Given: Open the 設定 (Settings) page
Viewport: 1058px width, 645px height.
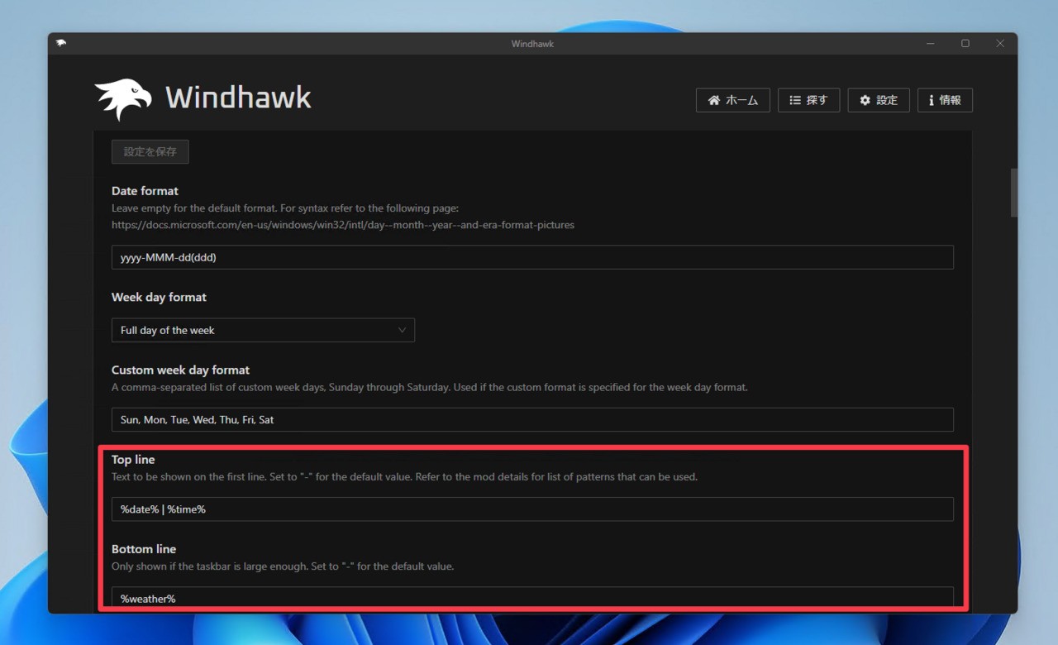Looking at the screenshot, I should (879, 100).
